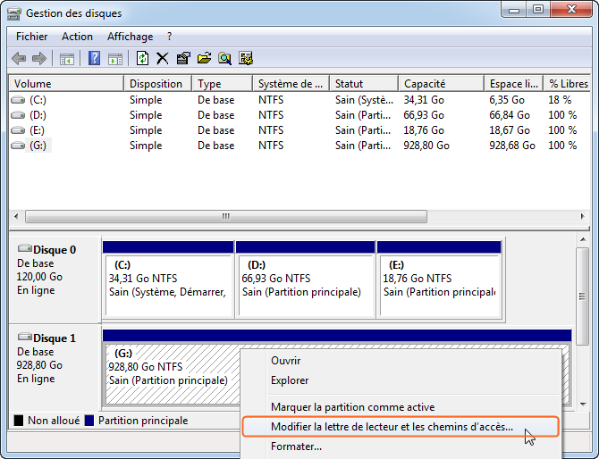Click the 928,68 Go free space cell
The image size is (599, 459).
[512, 146]
